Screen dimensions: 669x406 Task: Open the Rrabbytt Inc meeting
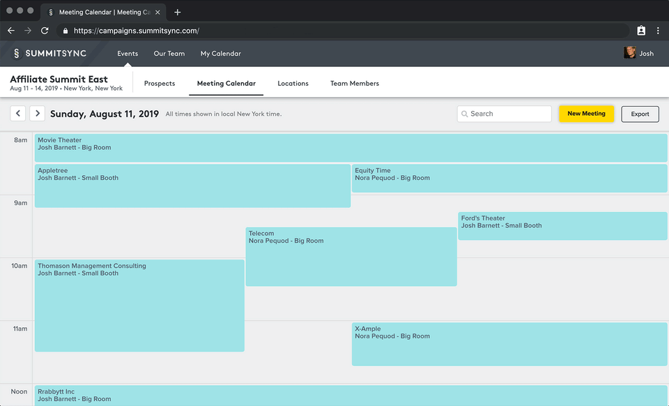click(x=351, y=396)
